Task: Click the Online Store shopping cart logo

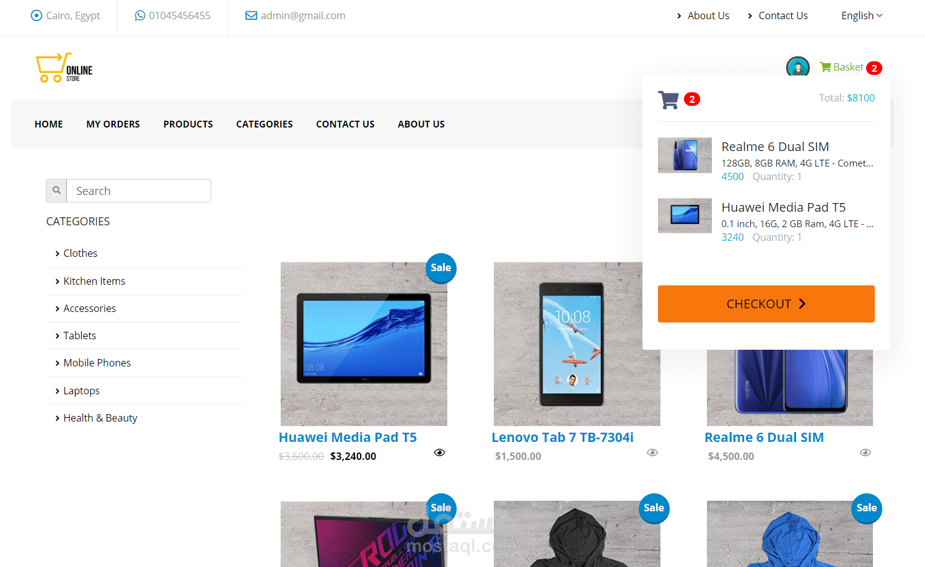Action: (63, 67)
